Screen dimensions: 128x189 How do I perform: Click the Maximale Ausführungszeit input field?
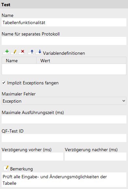click(64, 120)
